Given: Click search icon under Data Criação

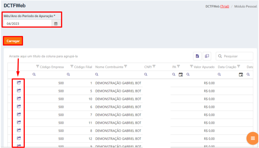Looking at the screenshot, I should point(219,75).
